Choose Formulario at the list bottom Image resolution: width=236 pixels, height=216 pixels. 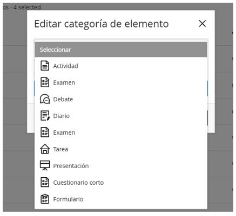(68, 199)
